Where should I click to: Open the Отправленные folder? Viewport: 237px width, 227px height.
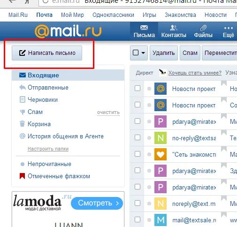(x=48, y=88)
